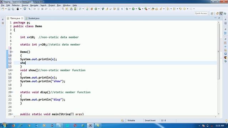Minimize the editor area button
Viewport: 228px width, 128px height.
[x=215, y=18]
